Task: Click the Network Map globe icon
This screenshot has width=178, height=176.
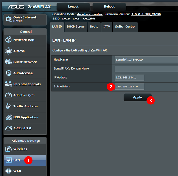Action: (9, 40)
